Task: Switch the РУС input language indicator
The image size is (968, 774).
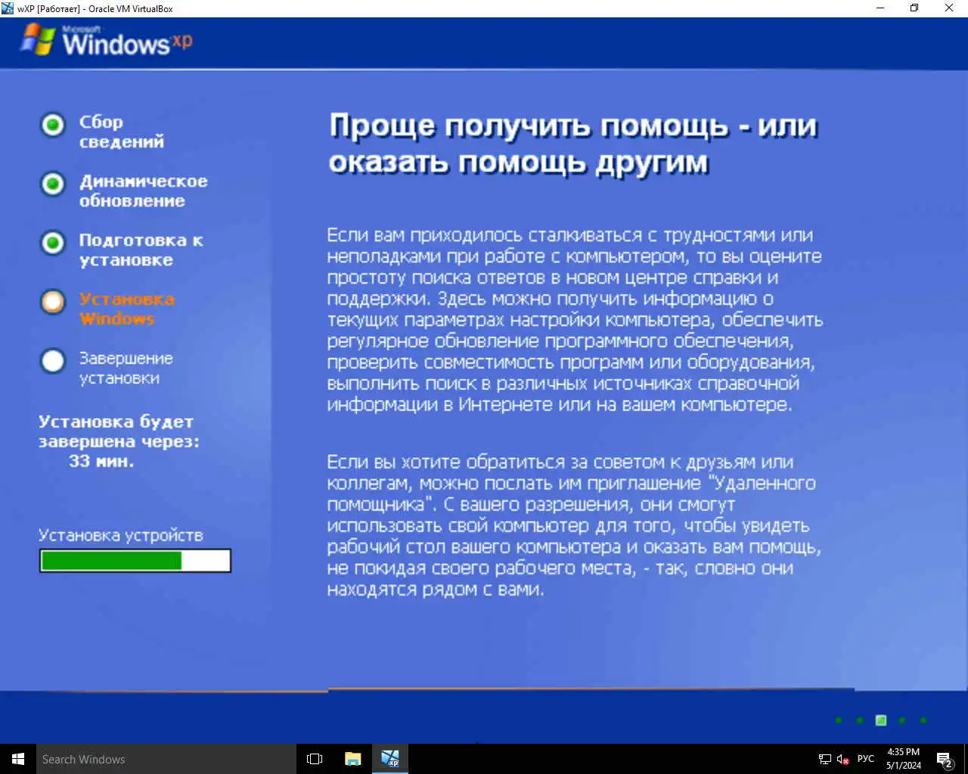Action: tap(866, 759)
